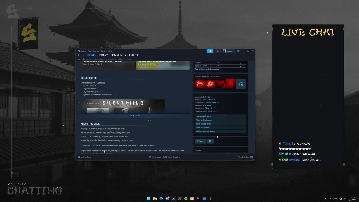Open the third achievement thumbnail with face
Viewport: 359px width, 202px height.
(x=220, y=84)
